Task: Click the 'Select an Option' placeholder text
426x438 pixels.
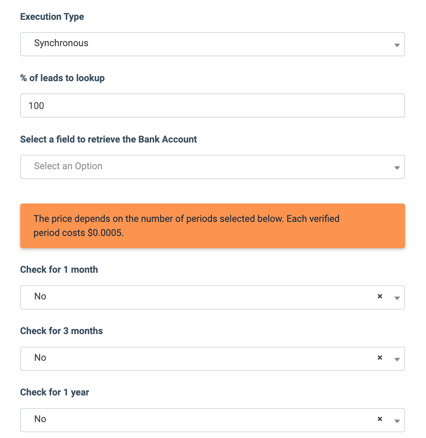Action: click(x=68, y=166)
